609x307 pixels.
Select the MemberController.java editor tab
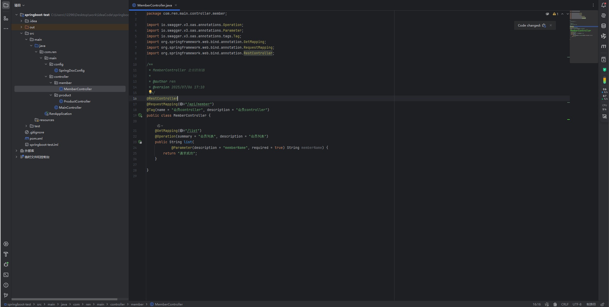(x=154, y=5)
